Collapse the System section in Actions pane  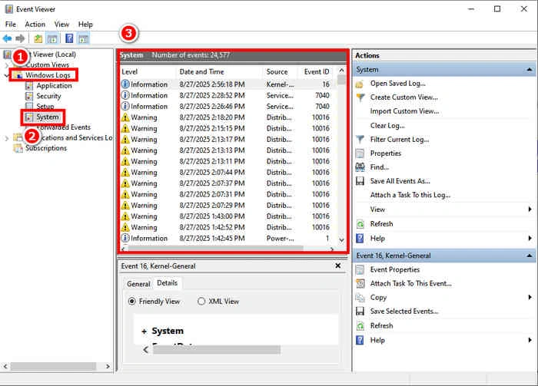pos(530,70)
